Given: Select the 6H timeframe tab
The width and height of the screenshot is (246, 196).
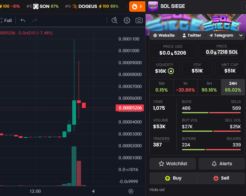Looking at the screenshot, I should (x=209, y=87).
